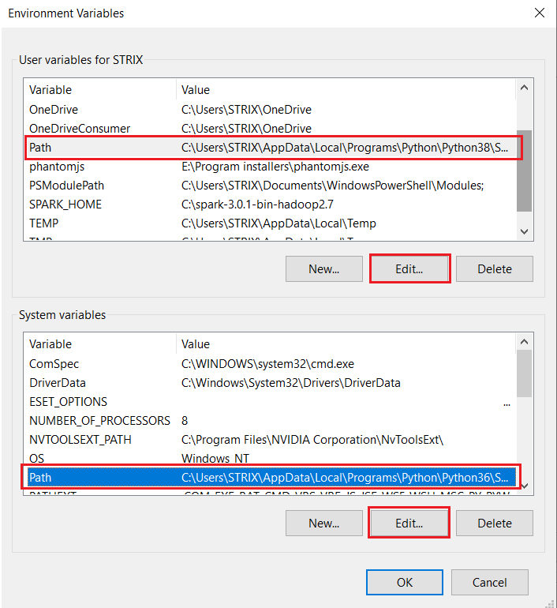The image size is (557, 608).
Task: Click Edit button for System variables
Action: pos(409,523)
